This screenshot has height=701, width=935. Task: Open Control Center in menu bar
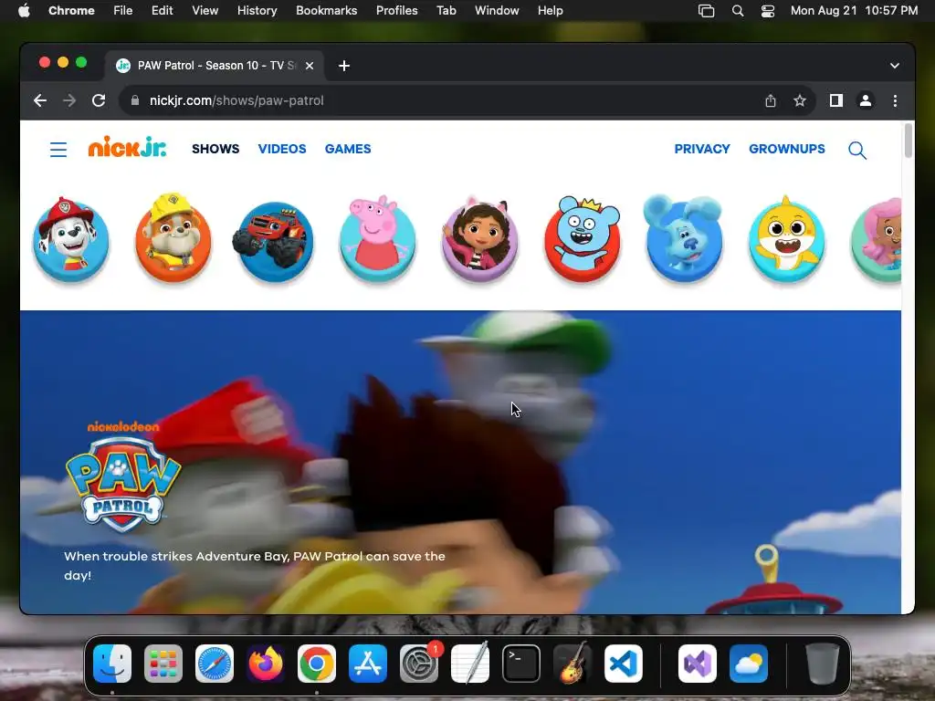[x=767, y=11]
